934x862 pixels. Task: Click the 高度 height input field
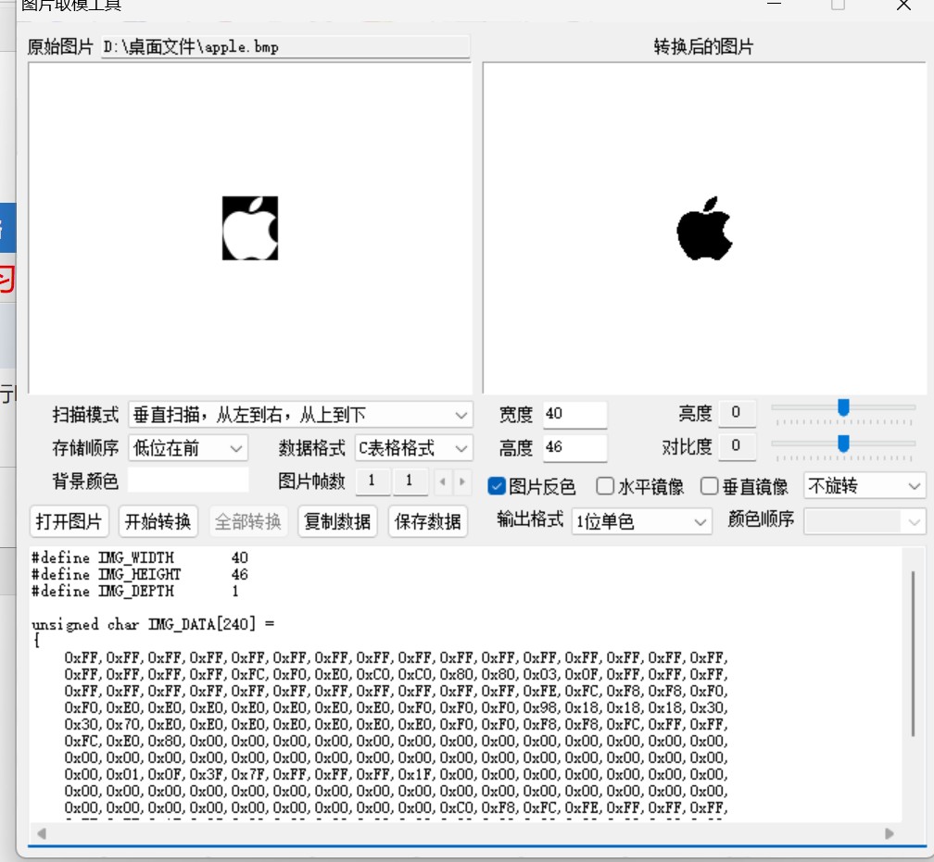point(574,448)
